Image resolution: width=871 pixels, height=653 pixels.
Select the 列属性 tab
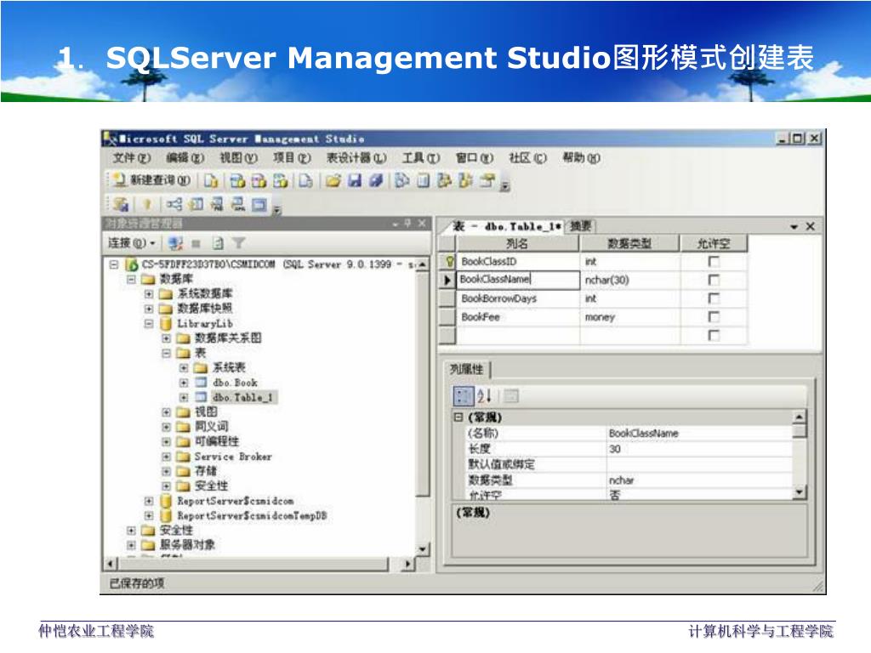[467, 369]
